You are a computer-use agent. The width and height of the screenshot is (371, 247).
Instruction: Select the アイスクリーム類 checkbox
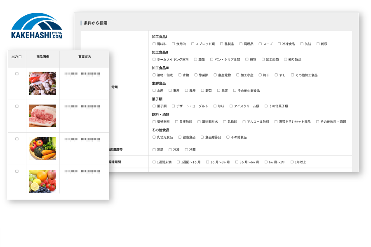230,106
